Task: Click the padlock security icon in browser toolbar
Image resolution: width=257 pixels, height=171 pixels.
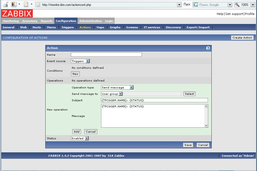Action: tap(5, 5)
